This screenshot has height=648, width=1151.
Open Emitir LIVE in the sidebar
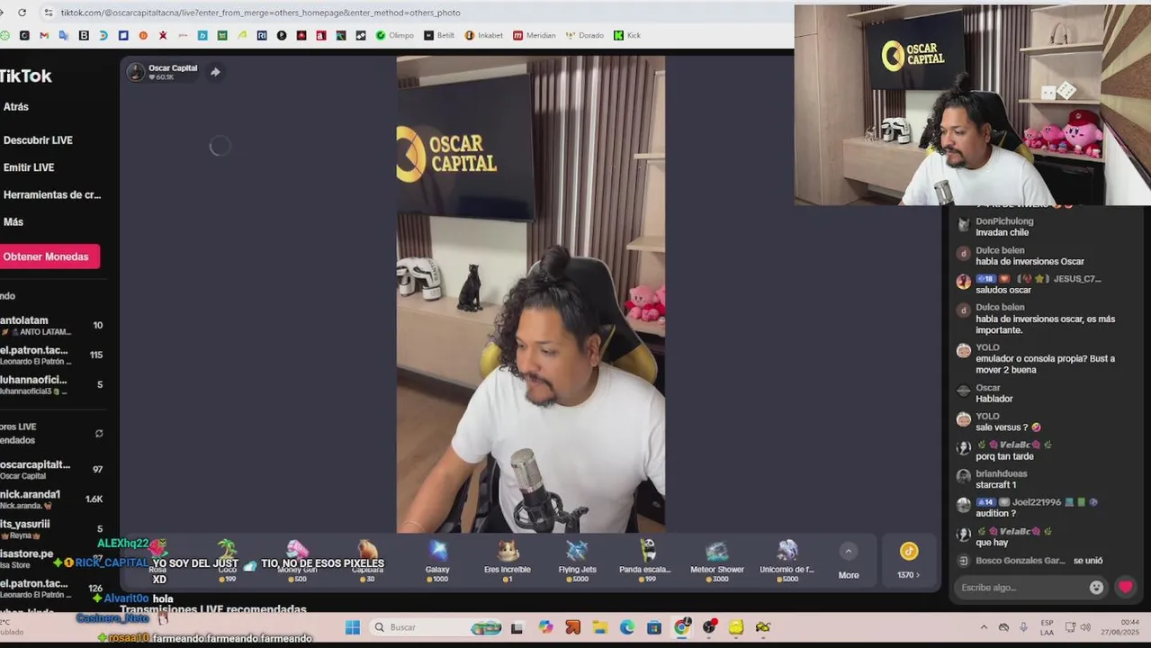[x=28, y=167]
